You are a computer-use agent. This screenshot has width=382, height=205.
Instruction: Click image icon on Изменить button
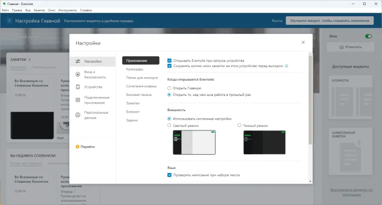click(x=342, y=47)
